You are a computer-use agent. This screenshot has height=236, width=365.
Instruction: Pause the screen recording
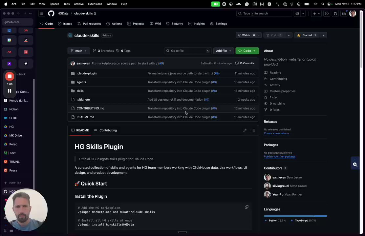(x=10, y=91)
